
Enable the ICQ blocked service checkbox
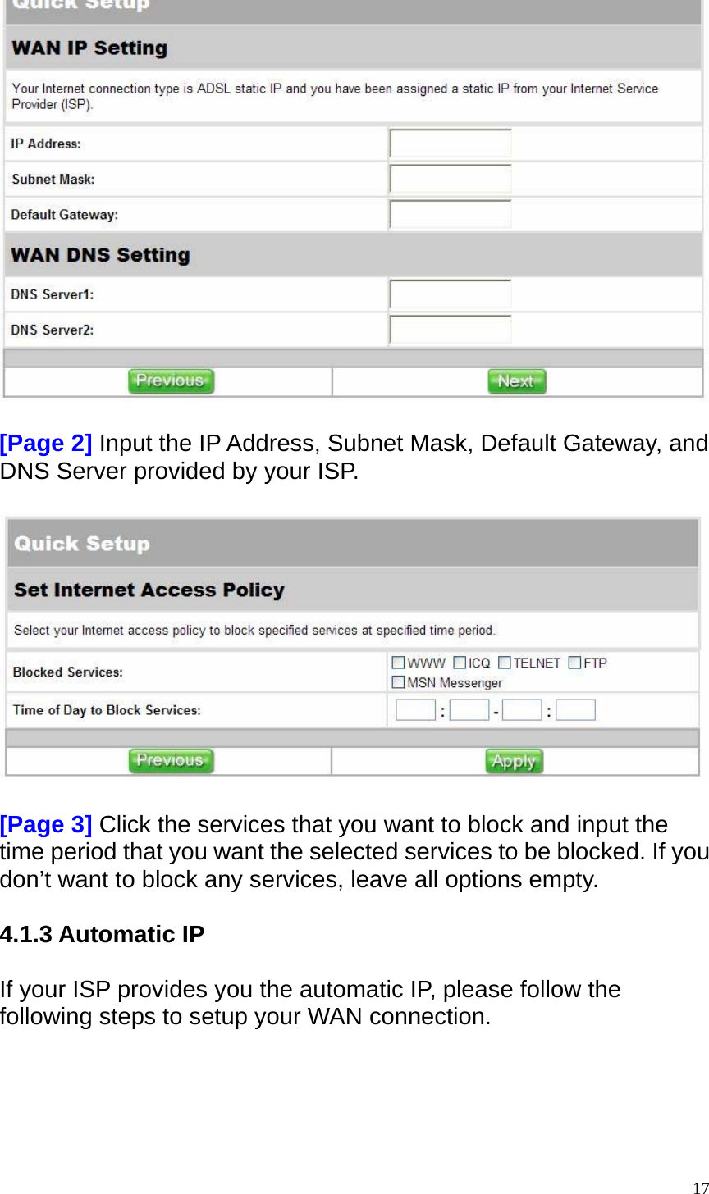460,663
